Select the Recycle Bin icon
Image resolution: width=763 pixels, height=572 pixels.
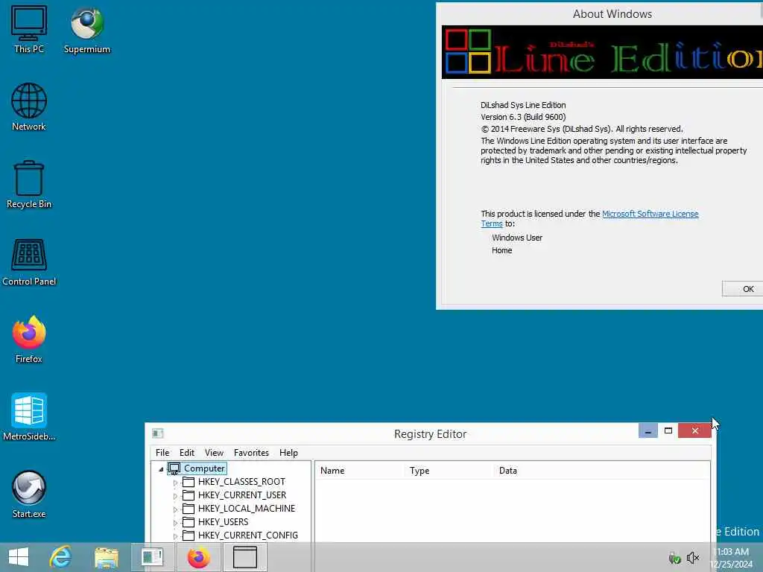(29, 185)
